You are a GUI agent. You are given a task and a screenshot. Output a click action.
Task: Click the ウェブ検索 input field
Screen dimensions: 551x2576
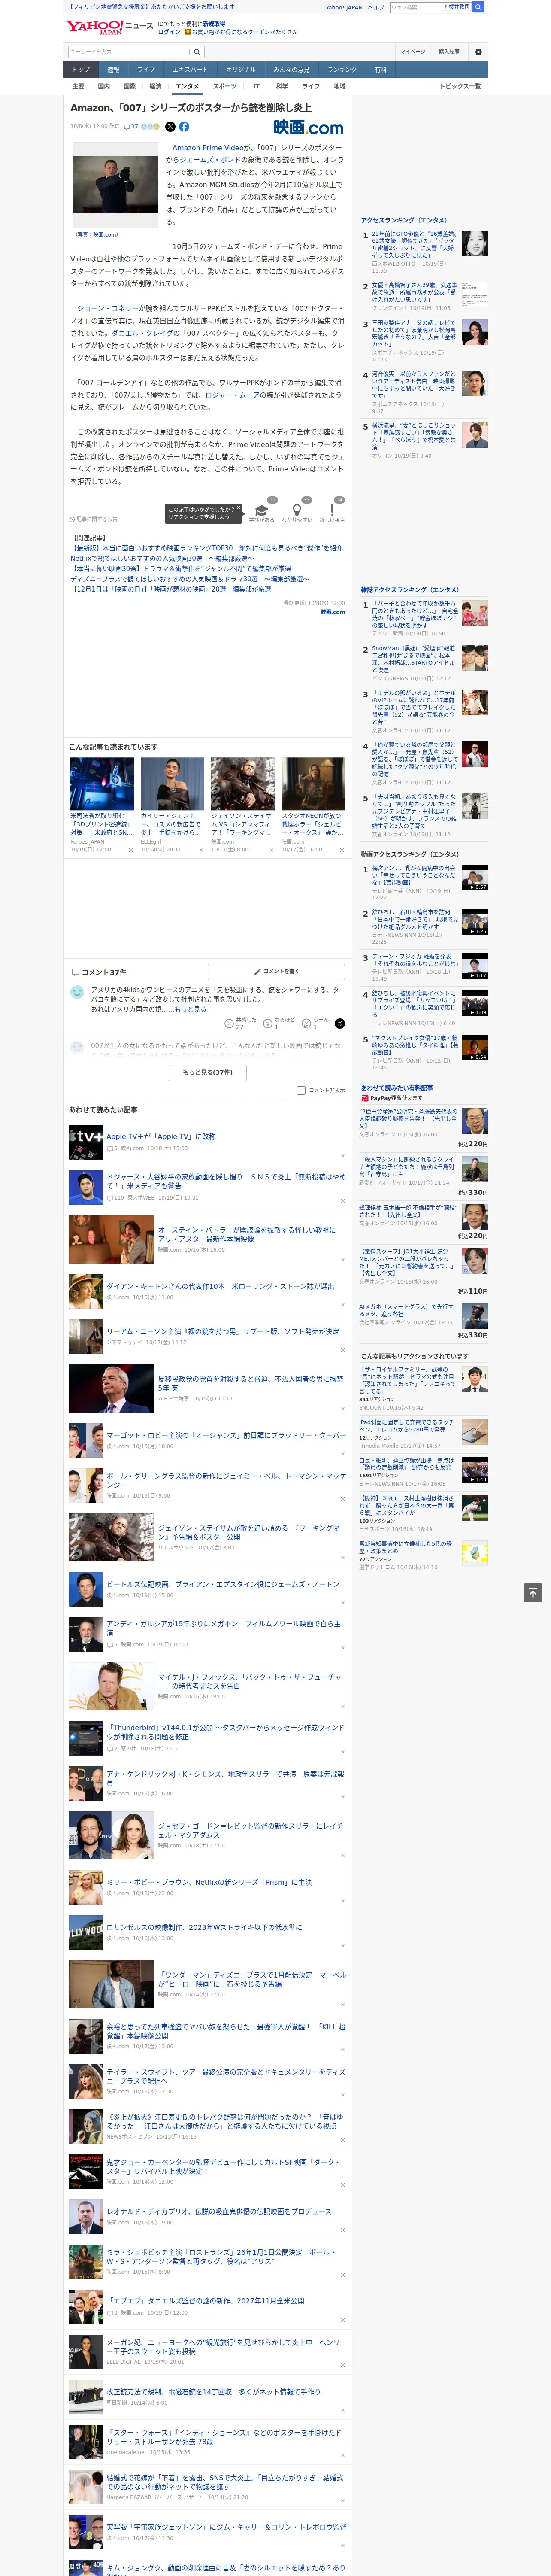pos(415,7)
